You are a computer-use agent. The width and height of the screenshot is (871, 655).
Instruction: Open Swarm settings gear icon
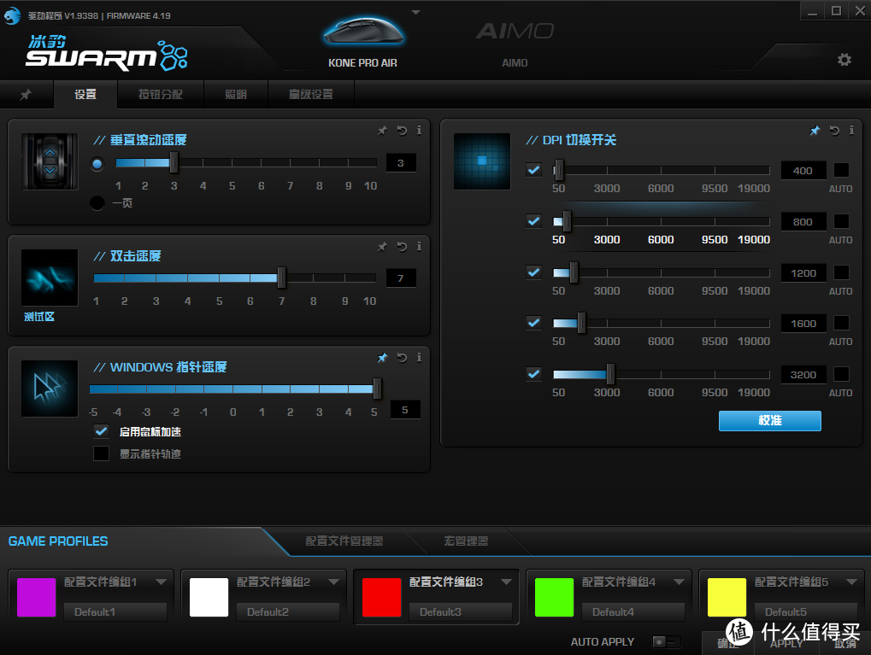coord(845,60)
